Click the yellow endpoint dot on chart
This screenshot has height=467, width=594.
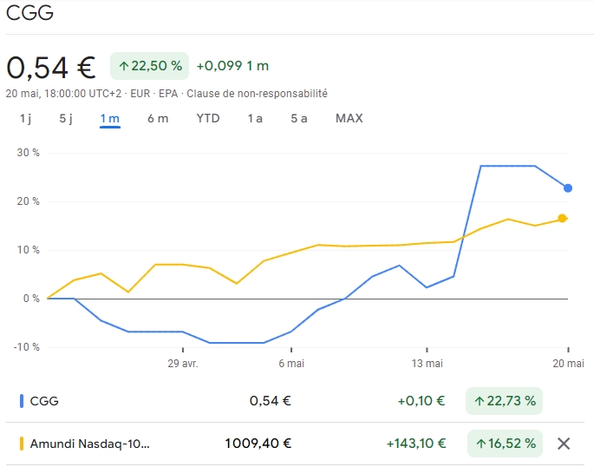(x=562, y=219)
